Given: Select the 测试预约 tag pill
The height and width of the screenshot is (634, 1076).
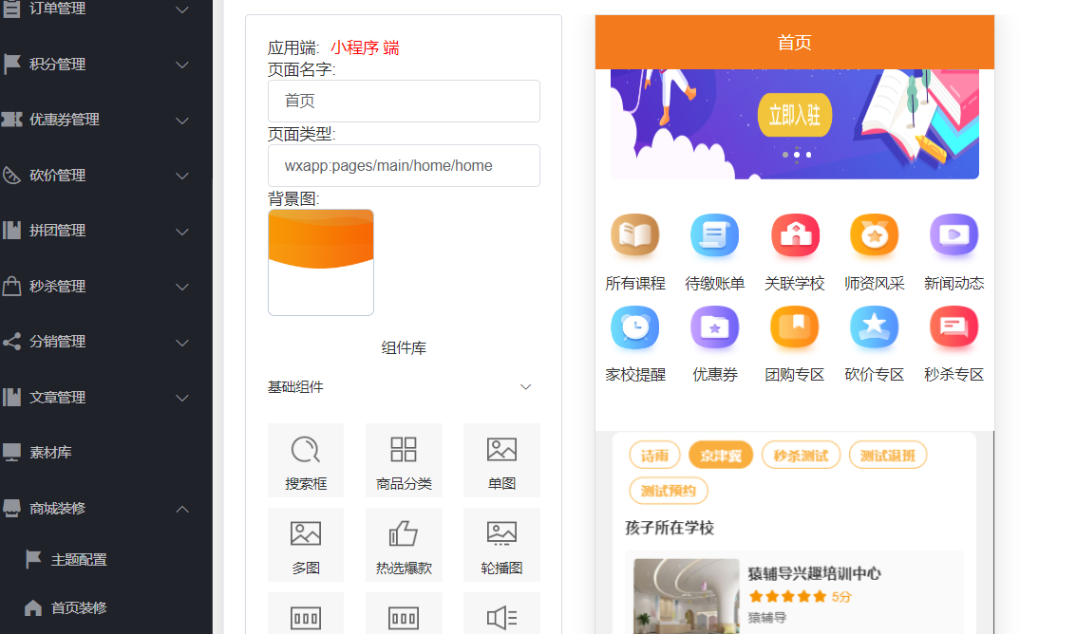Looking at the screenshot, I should pos(669,491).
